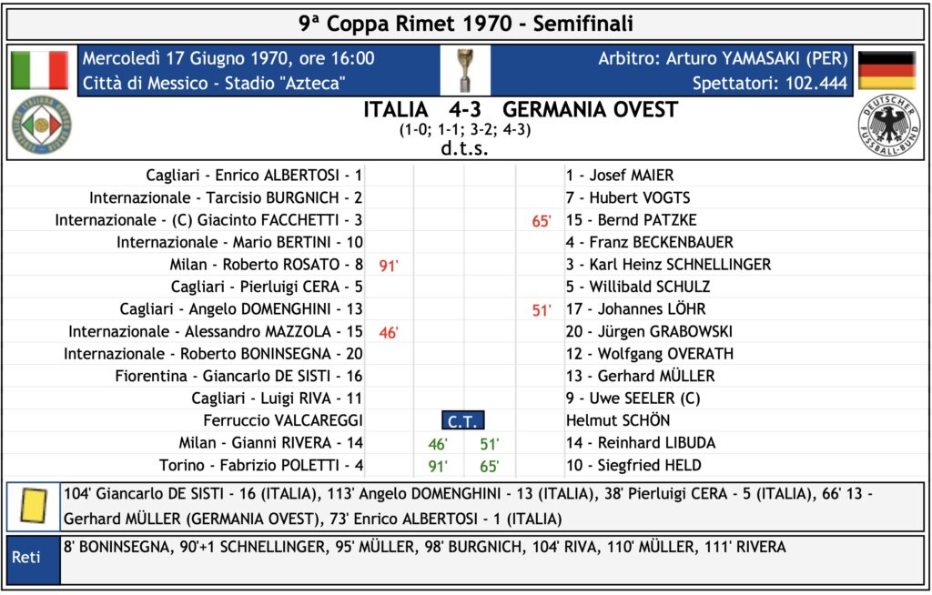Click Gerhard MÜLLER in the German lineup
The width and height of the screenshot is (932, 595).
(656, 377)
